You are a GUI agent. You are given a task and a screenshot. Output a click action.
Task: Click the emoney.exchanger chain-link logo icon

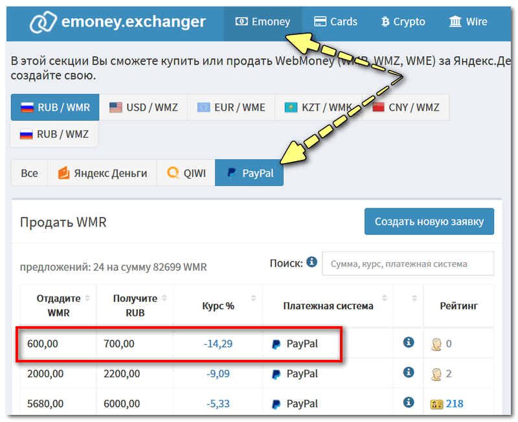43,22
